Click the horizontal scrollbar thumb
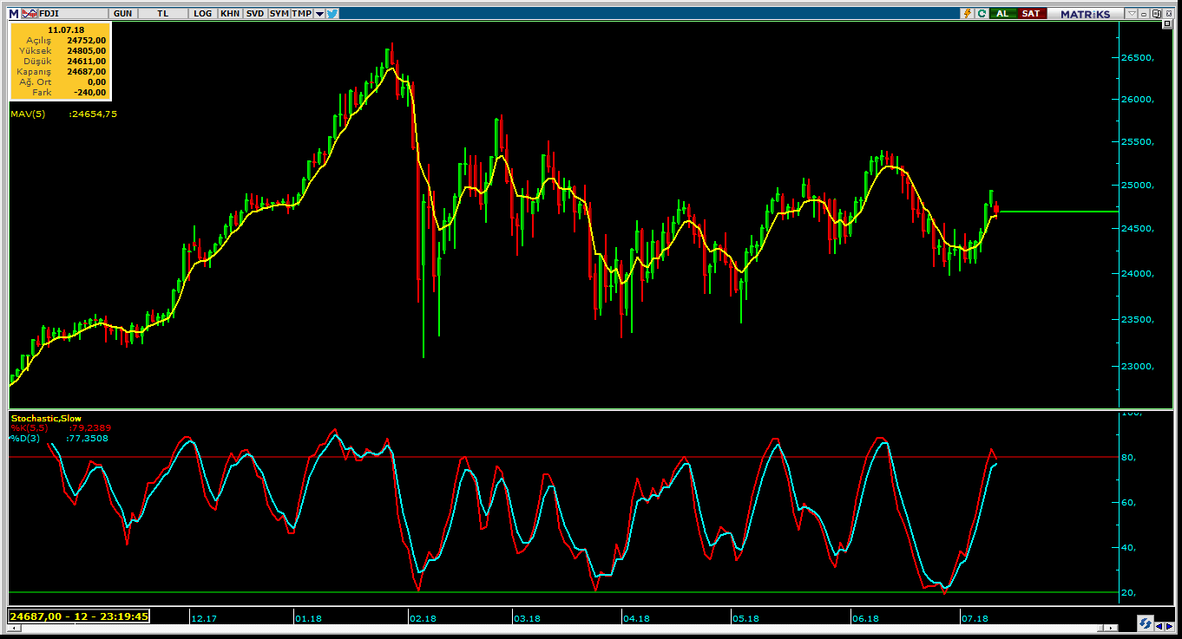 click(1100, 628)
